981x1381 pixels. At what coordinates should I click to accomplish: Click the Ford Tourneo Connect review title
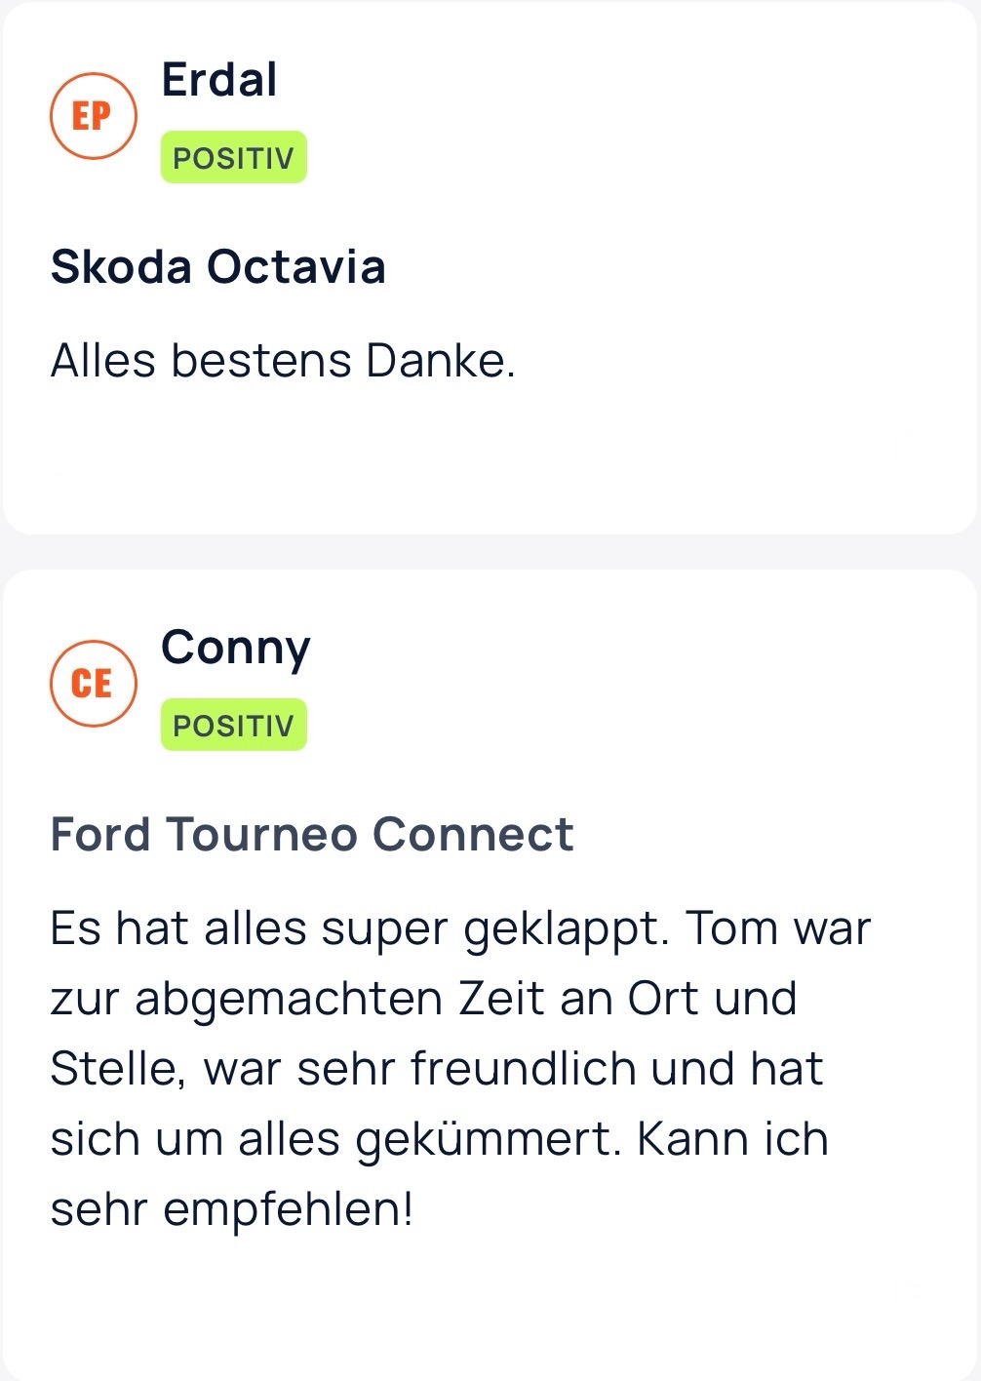pyautogui.click(x=312, y=835)
